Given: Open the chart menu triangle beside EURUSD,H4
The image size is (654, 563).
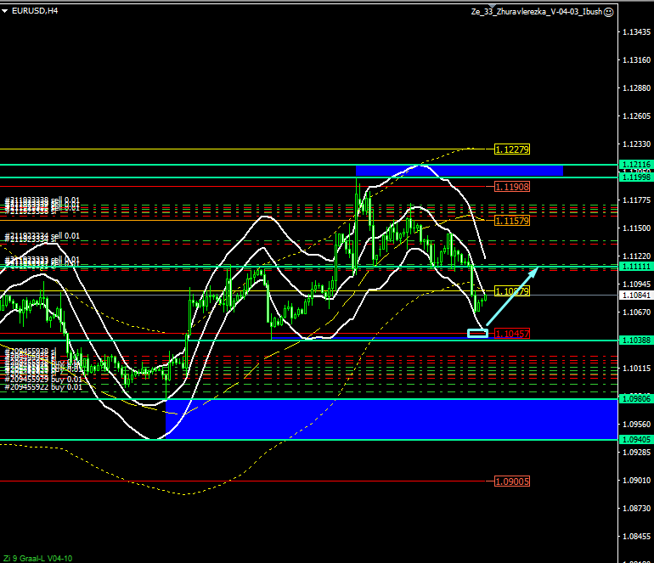Looking at the screenshot, I should 4,11.
